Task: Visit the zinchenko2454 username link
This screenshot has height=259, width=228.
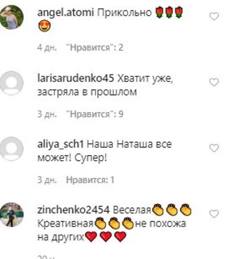Action: coord(74,210)
